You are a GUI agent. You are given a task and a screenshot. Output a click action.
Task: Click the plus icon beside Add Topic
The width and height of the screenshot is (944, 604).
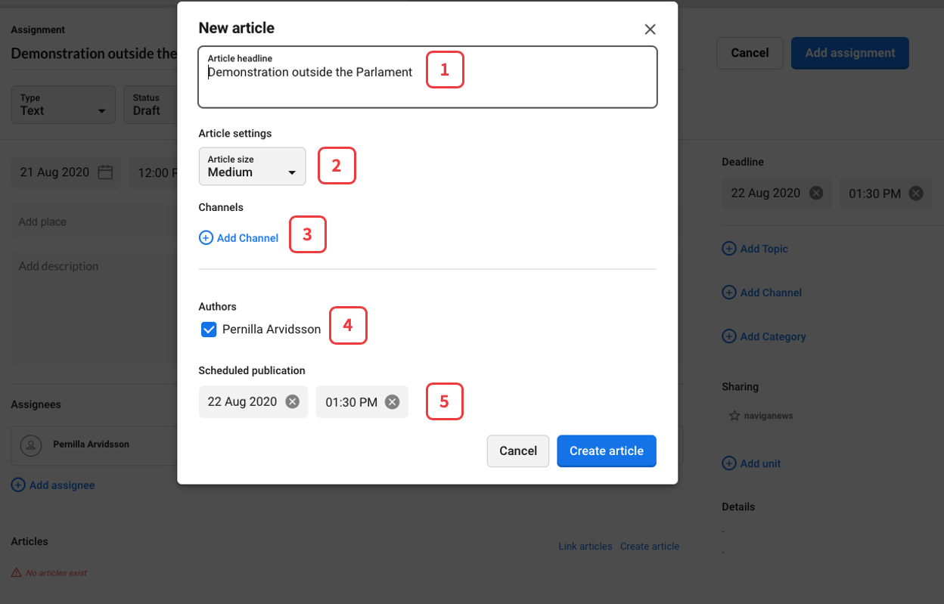[x=729, y=249]
